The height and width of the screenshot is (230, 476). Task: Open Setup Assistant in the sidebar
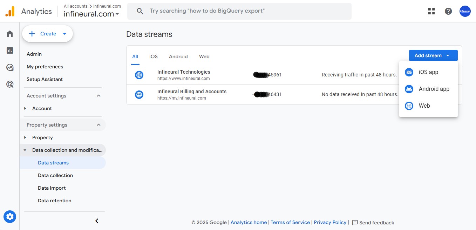coord(45,79)
